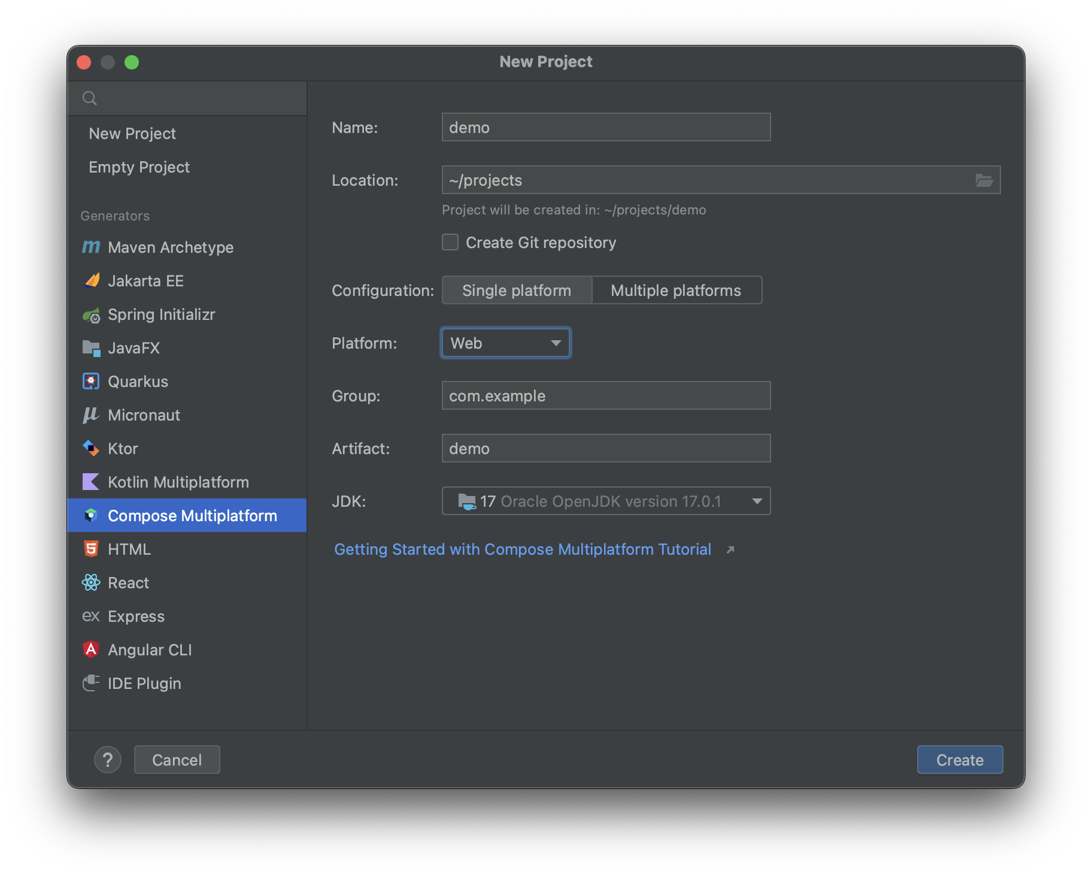Switch configuration to Multiple platforms

click(x=676, y=290)
